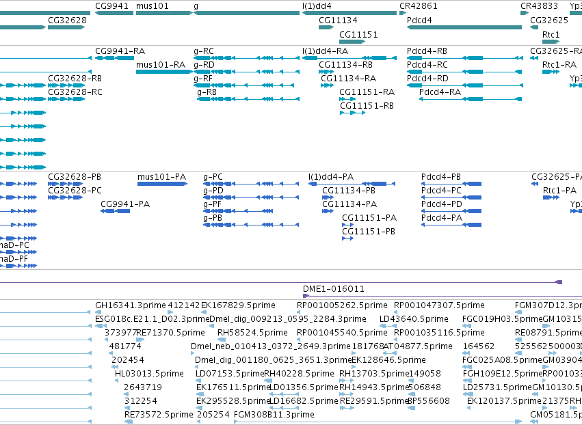Click the Pdcd4 gene label
582x425 pixels.
[x=419, y=20]
